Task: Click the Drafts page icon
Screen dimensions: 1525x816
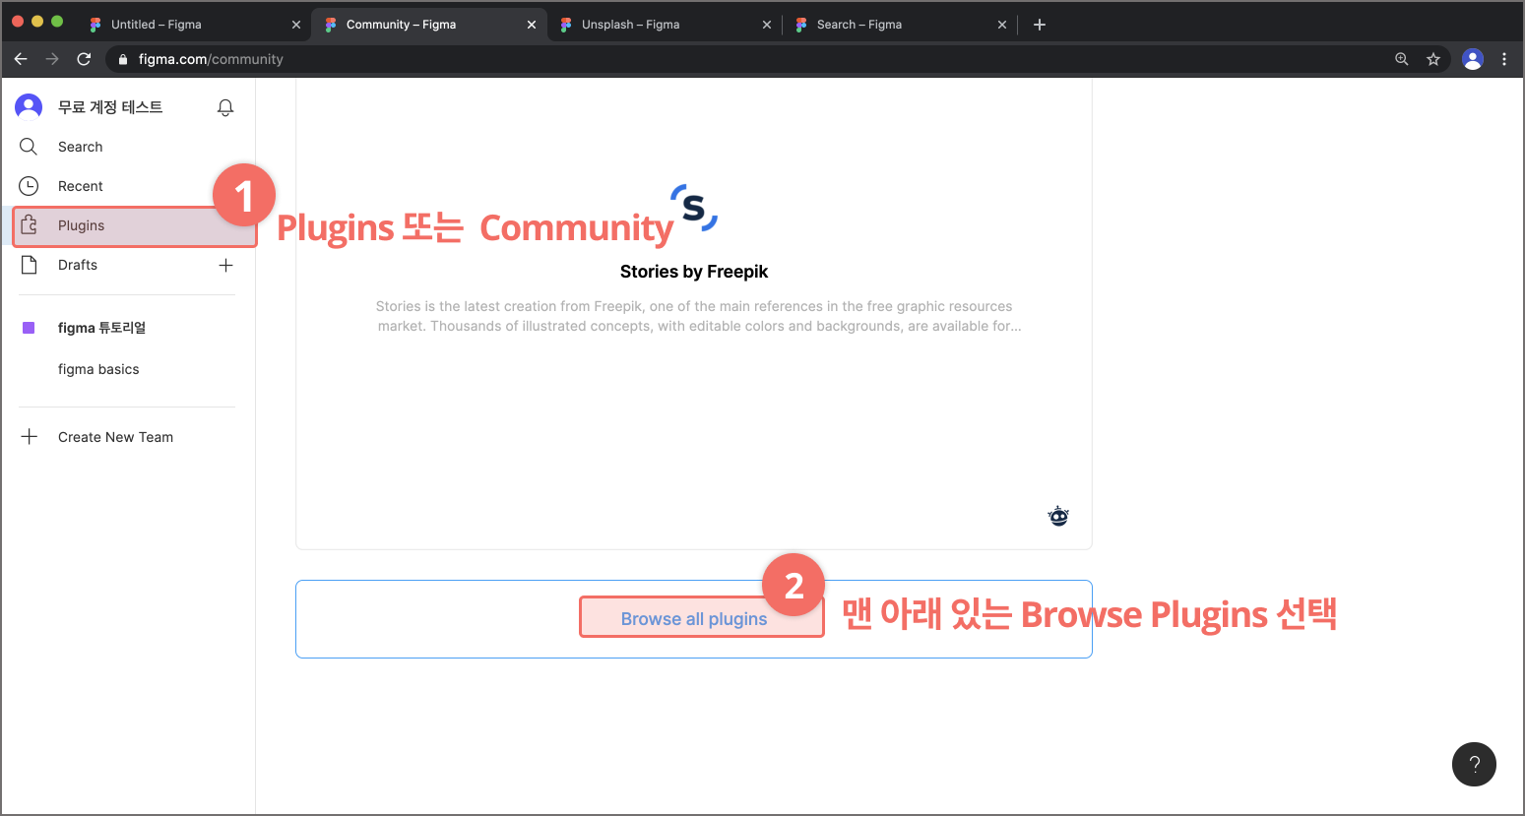Action: click(x=30, y=265)
